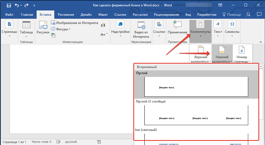Collapse the ribbon with chevron arrow
Viewport: 265px width, 145px height.
261,42
